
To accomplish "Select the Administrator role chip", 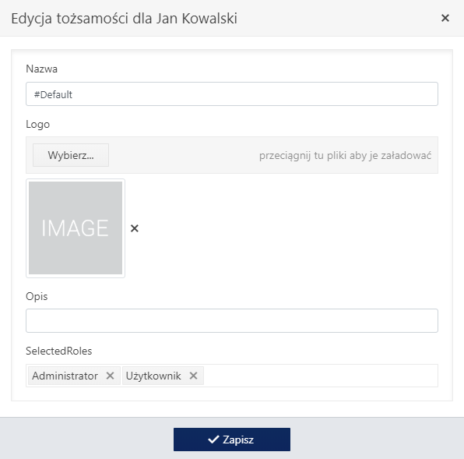I will 65,376.
